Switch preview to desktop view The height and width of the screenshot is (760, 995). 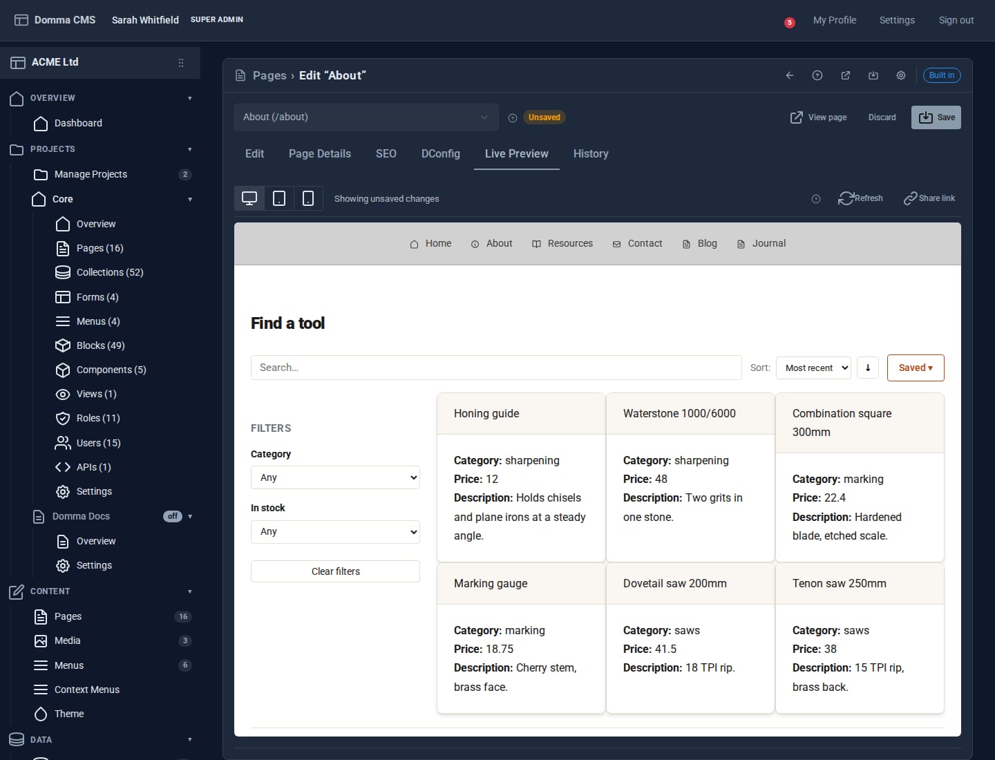pos(249,198)
